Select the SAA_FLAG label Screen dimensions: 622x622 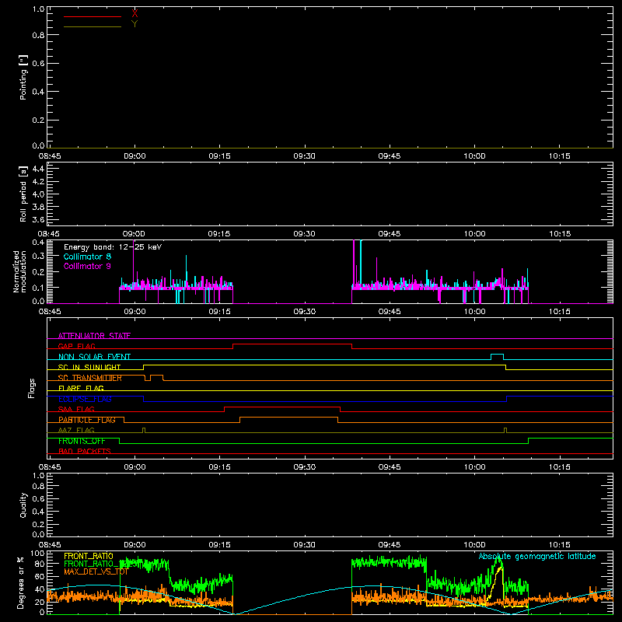76,409
